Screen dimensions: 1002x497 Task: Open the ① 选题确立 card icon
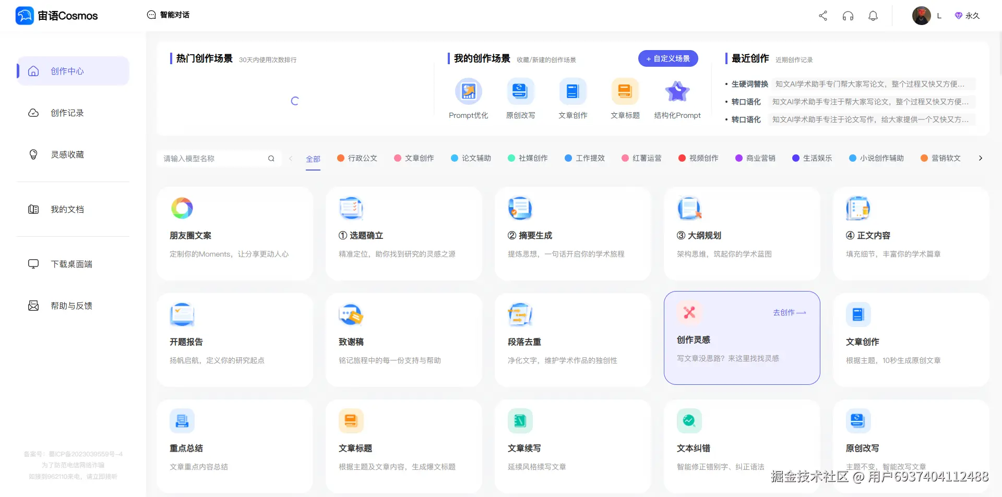point(351,208)
